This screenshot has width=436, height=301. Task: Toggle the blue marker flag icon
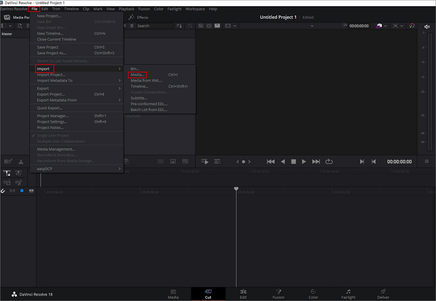pyautogui.click(x=22, y=191)
